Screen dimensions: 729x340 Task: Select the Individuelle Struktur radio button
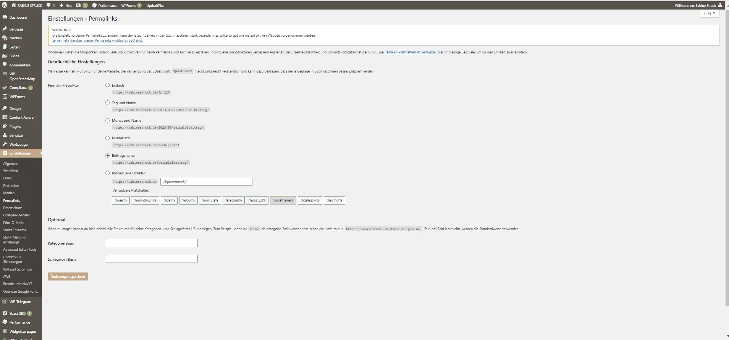pos(107,173)
